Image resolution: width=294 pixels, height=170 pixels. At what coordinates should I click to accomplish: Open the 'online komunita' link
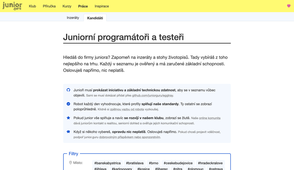pyautogui.click(x=210, y=118)
